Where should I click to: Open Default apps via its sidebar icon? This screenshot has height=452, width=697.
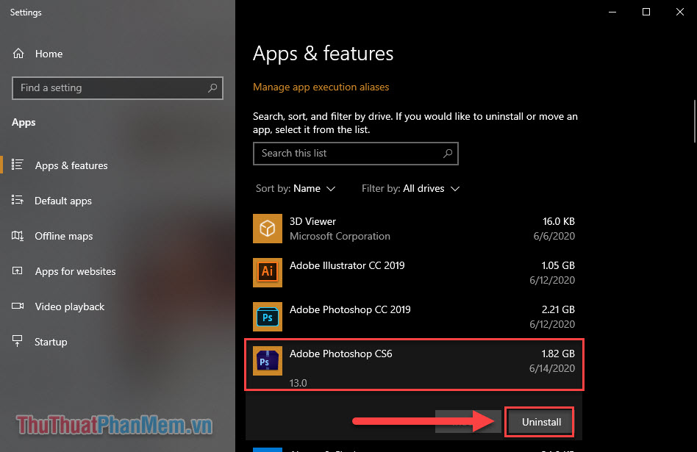pyautogui.click(x=18, y=200)
